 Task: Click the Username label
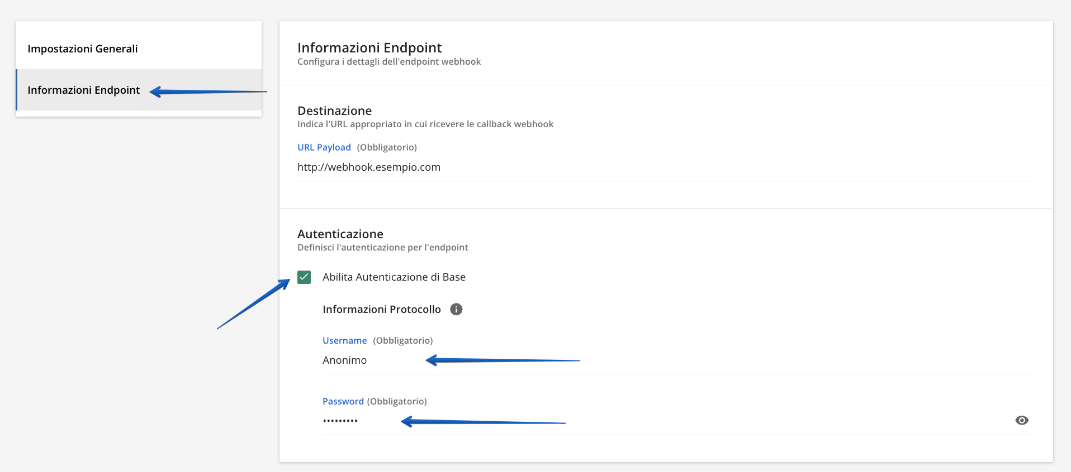click(x=345, y=340)
